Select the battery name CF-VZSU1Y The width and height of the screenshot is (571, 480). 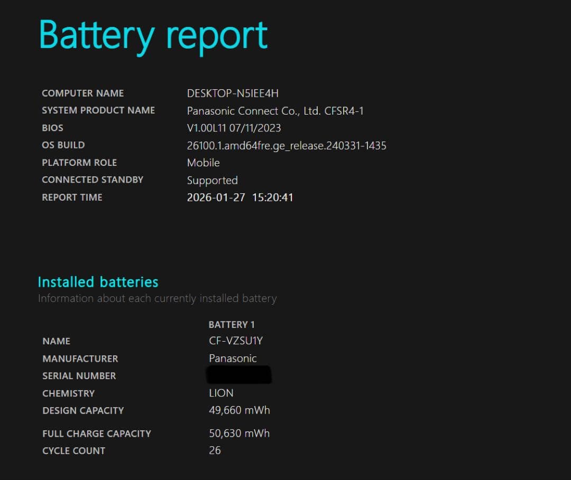236,341
